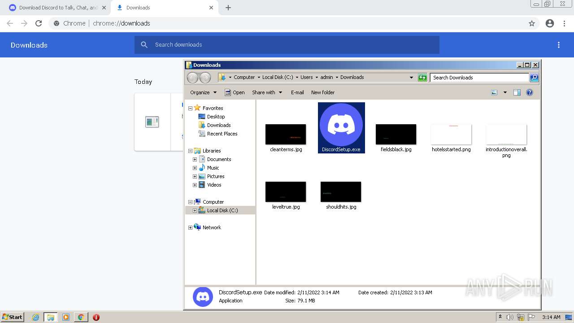Select Desktop under Favorites

(216, 117)
